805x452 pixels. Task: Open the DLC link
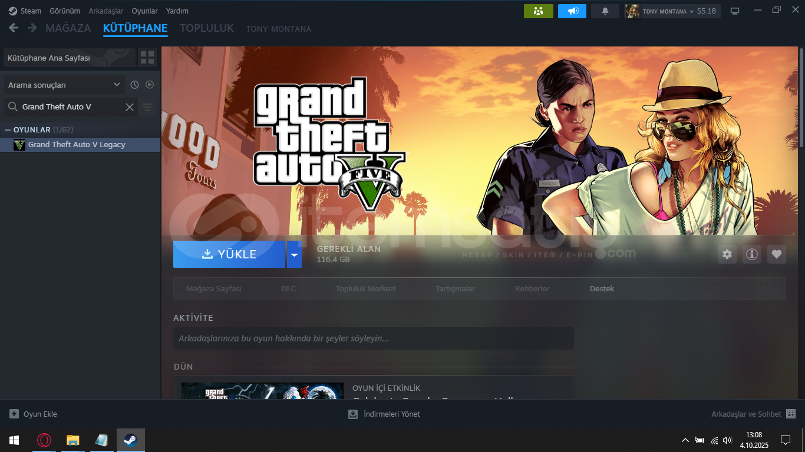tap(289, 289)
